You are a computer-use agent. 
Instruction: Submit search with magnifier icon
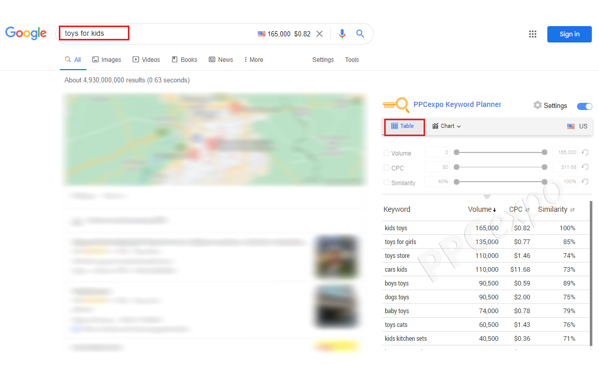[360, 34]
